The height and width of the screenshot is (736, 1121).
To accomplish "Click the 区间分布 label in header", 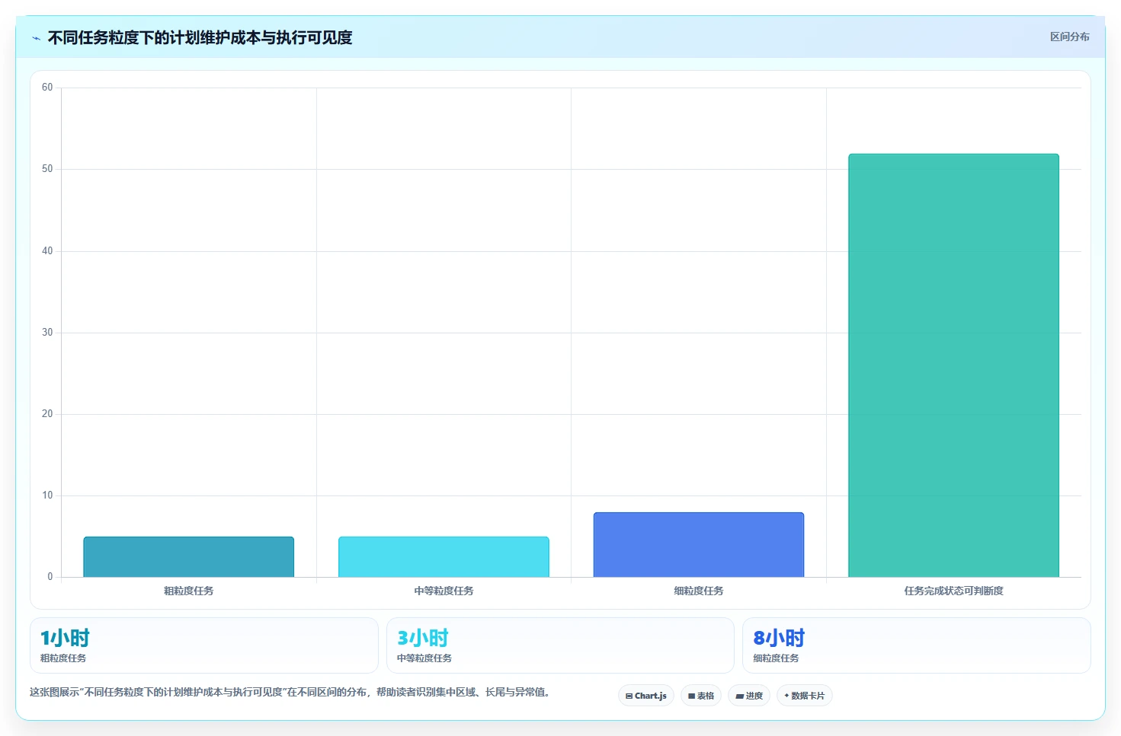I will [x=1069, y=37].
